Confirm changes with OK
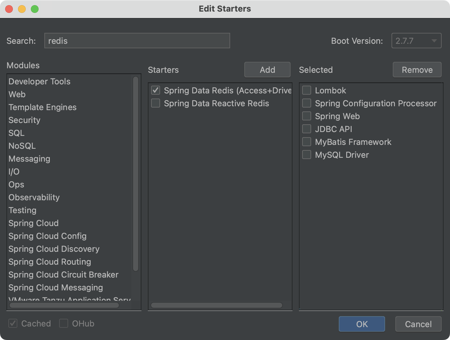The image size is (450, 340). click(x=362, y=324)
